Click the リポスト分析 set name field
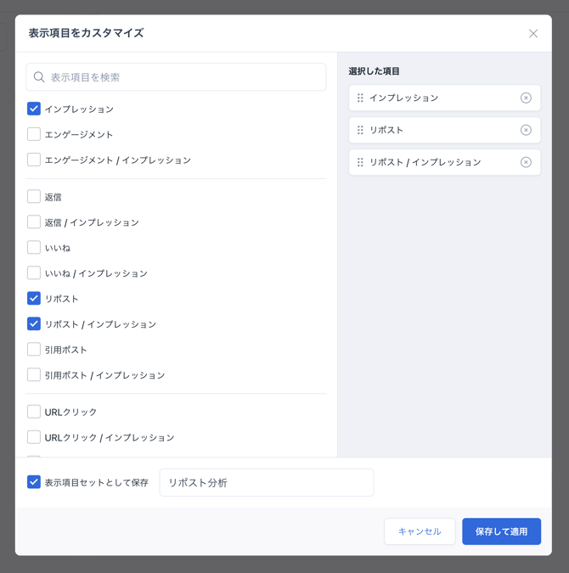569x573 pixels. pyautogui.click(x=266, y=482)
